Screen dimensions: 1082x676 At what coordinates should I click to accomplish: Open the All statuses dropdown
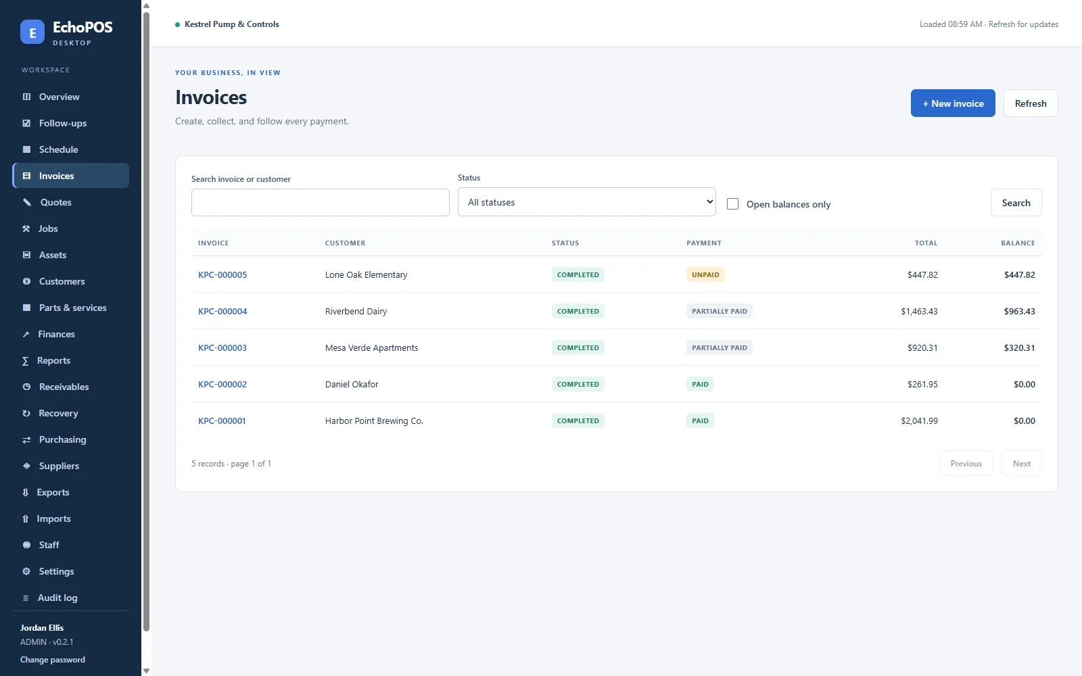pos(586,202)
